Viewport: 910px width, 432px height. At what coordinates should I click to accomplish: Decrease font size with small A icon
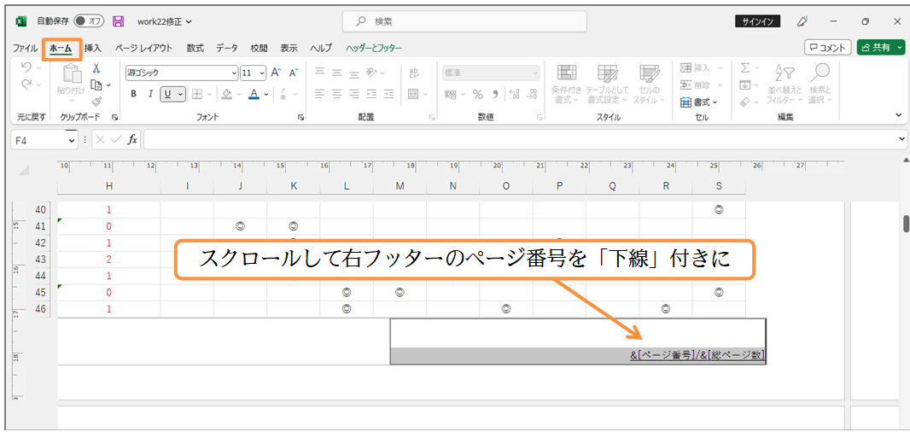tap(293, 73)
